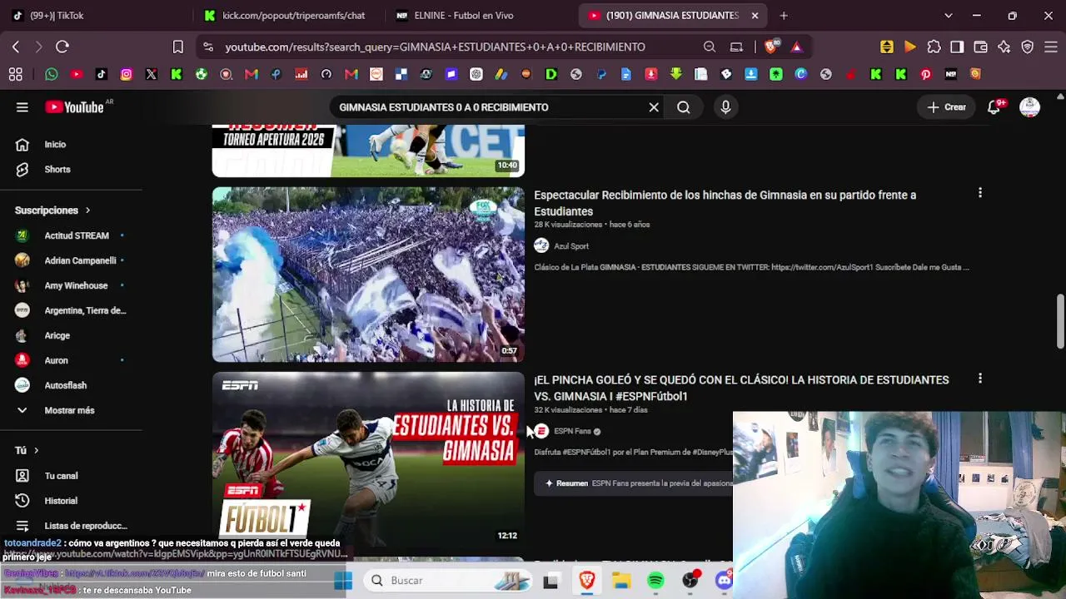Open the Leo AI assistant icon
The image size is (1066, 599).
click(x=1004, y=47)
